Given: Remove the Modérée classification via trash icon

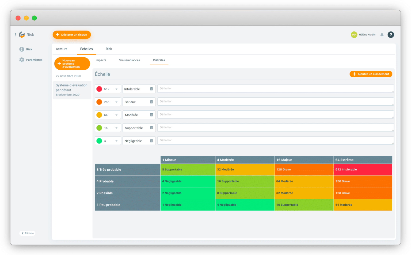Looking at the screenshot, I should pyautogui.click(x=151, y=115).
